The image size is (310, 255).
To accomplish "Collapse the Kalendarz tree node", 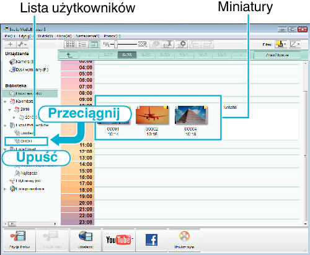I will 5,102.
